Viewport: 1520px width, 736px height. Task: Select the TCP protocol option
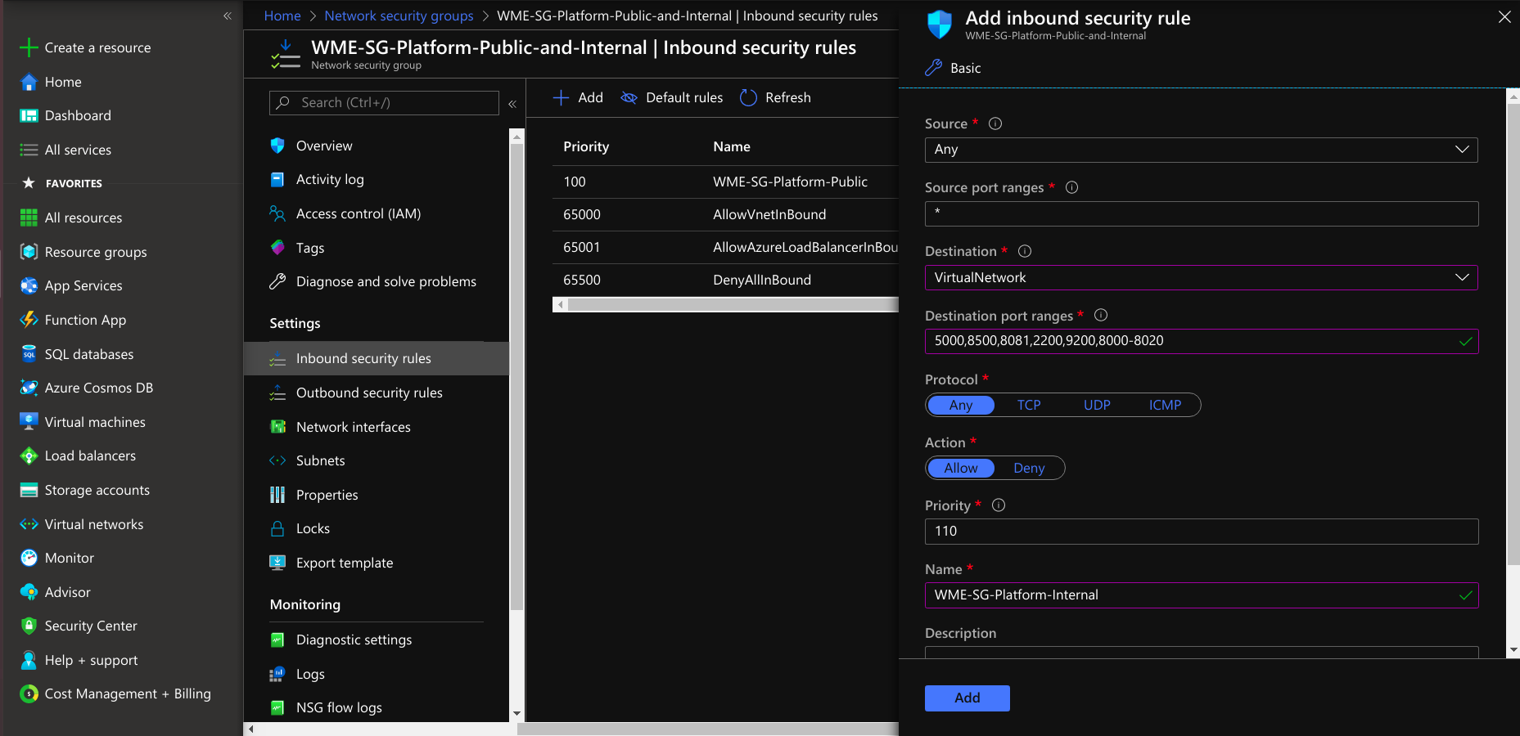click(1029, 405)
